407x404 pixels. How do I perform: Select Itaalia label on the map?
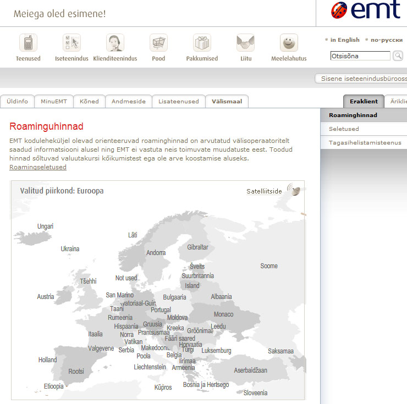[95, 334]
